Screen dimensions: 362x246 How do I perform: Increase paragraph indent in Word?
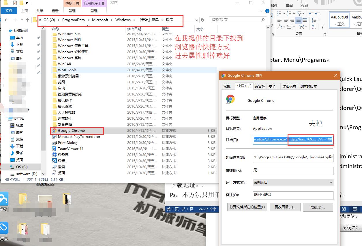318,14
